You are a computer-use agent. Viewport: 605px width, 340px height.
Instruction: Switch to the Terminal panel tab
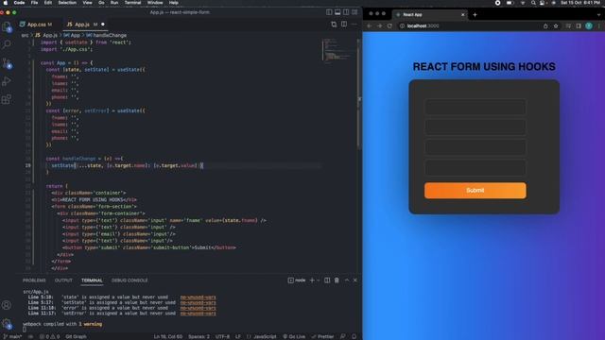[x=92, y=280]
